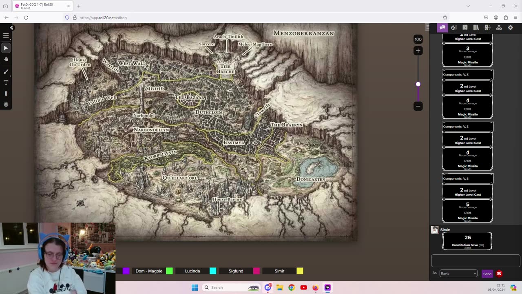Select the Sigfund player name

pyautogui.click(x=236, y=271)
